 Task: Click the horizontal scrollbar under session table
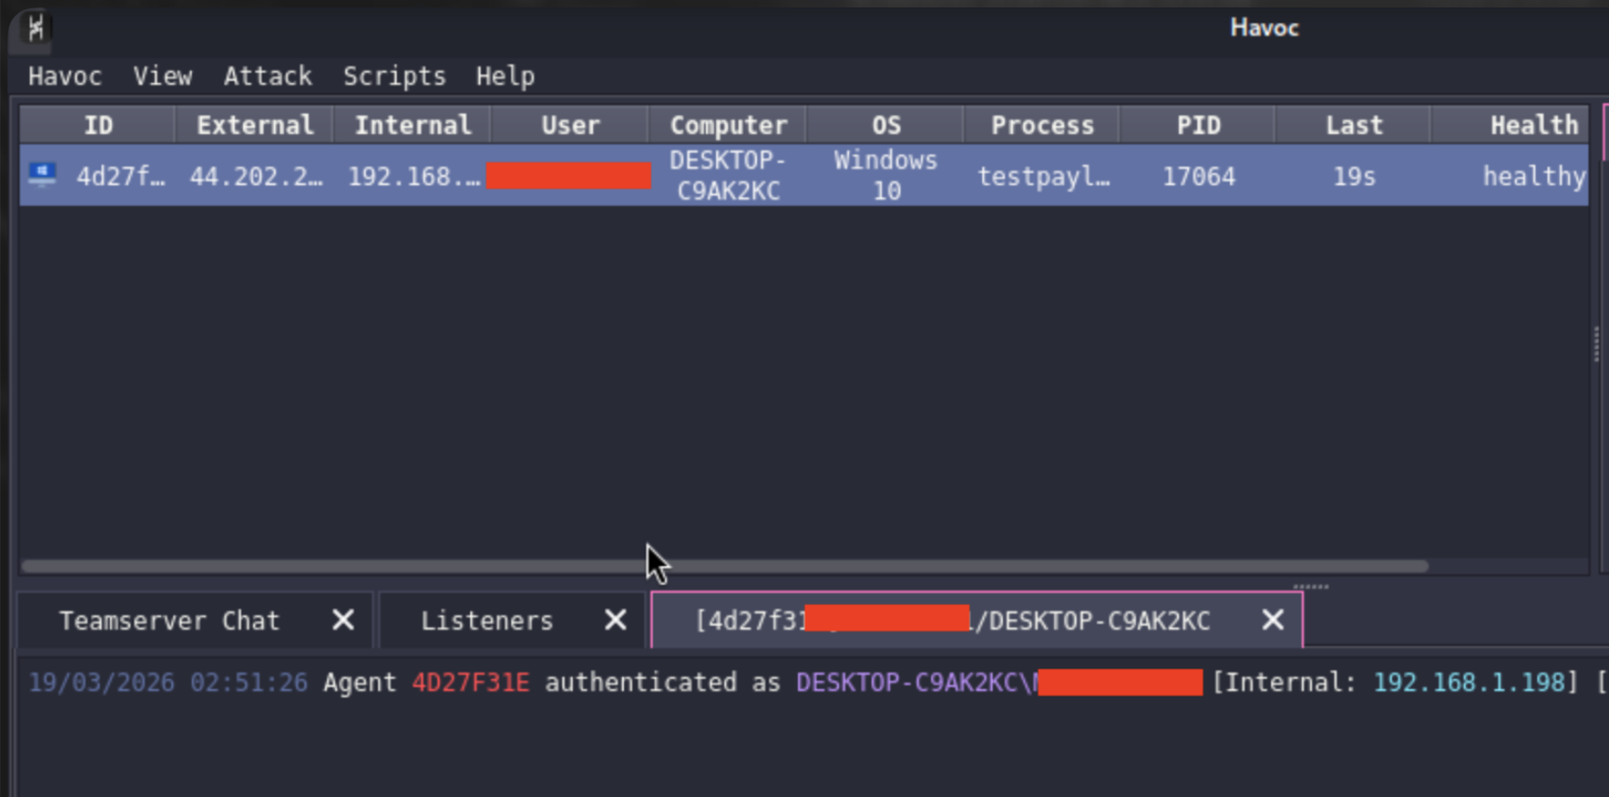724,566
